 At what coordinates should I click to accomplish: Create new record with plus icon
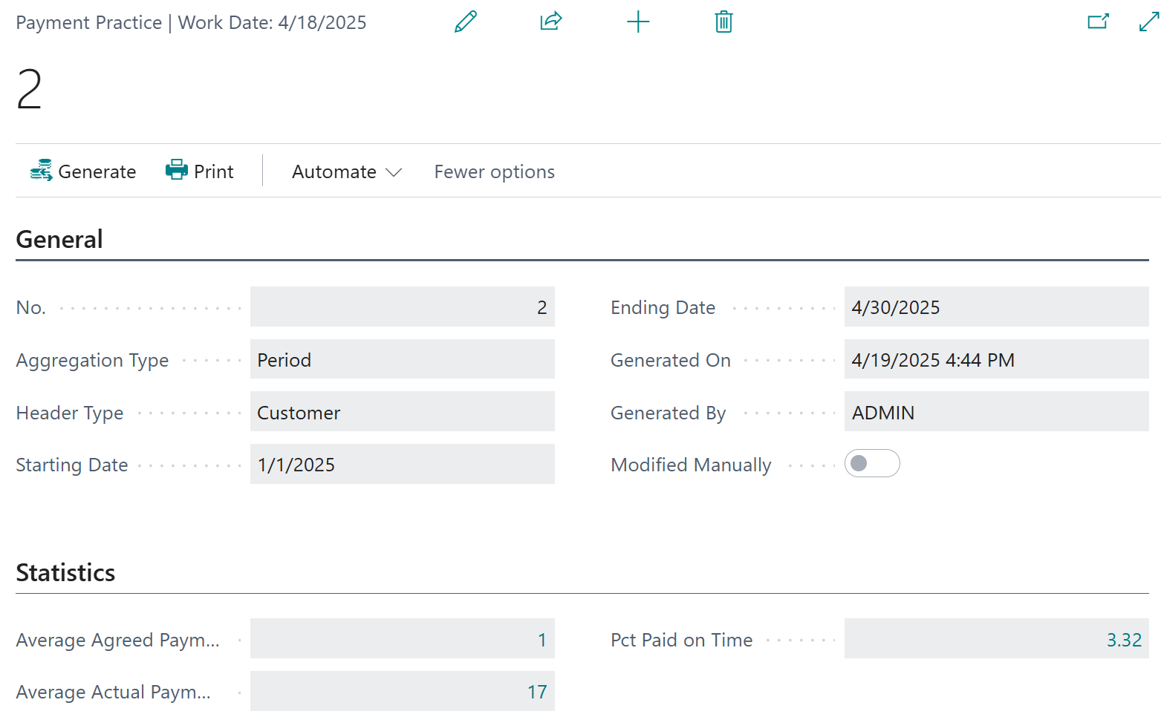[x=638, y=22]
